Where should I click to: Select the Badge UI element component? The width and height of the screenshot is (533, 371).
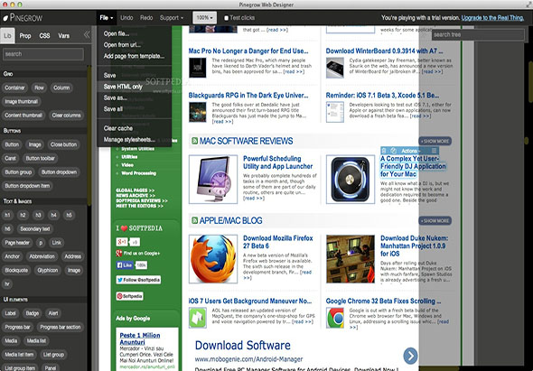[x=33, y=313]
